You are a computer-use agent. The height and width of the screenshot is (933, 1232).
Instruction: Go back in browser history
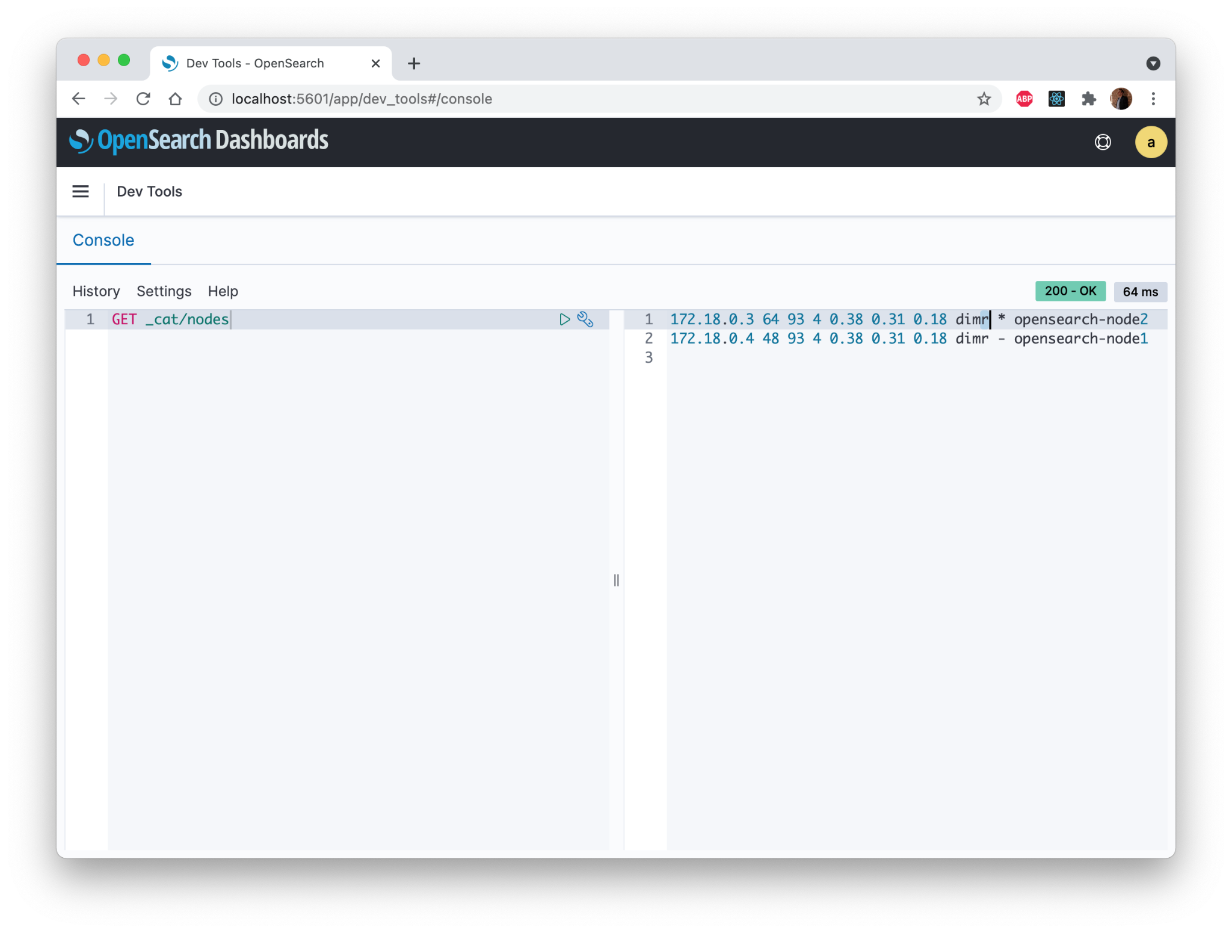(79, 99)
